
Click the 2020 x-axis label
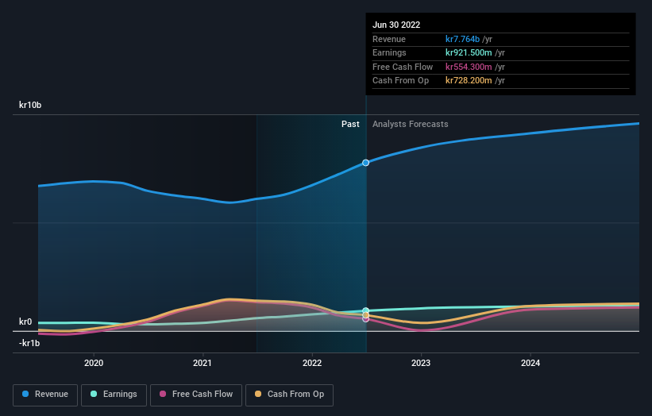94,363
